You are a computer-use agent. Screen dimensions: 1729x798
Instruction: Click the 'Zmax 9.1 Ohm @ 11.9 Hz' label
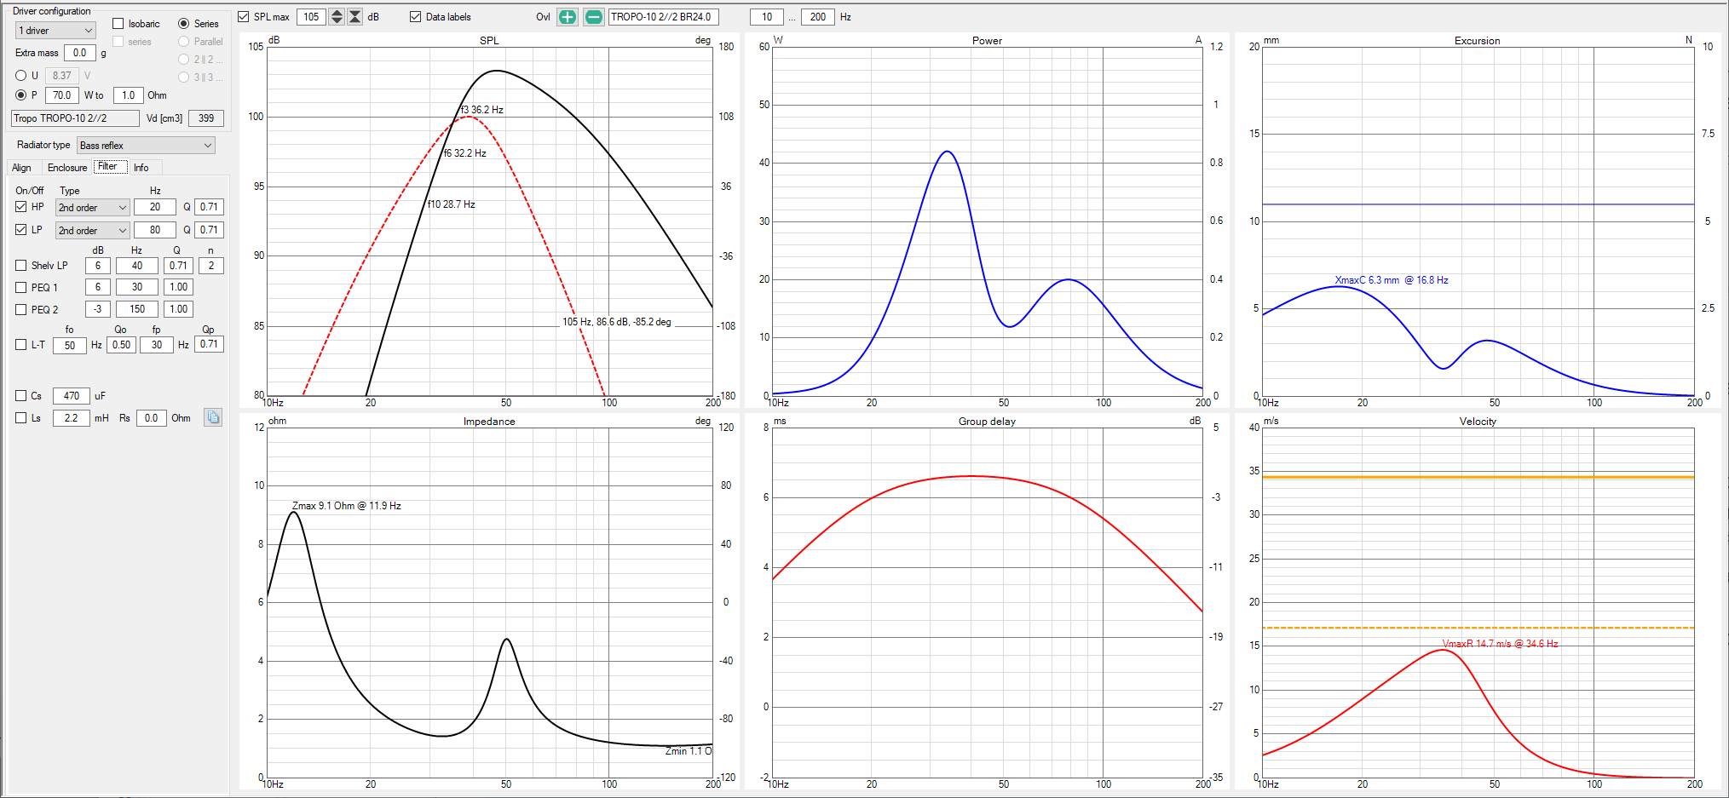click(346, 506)
